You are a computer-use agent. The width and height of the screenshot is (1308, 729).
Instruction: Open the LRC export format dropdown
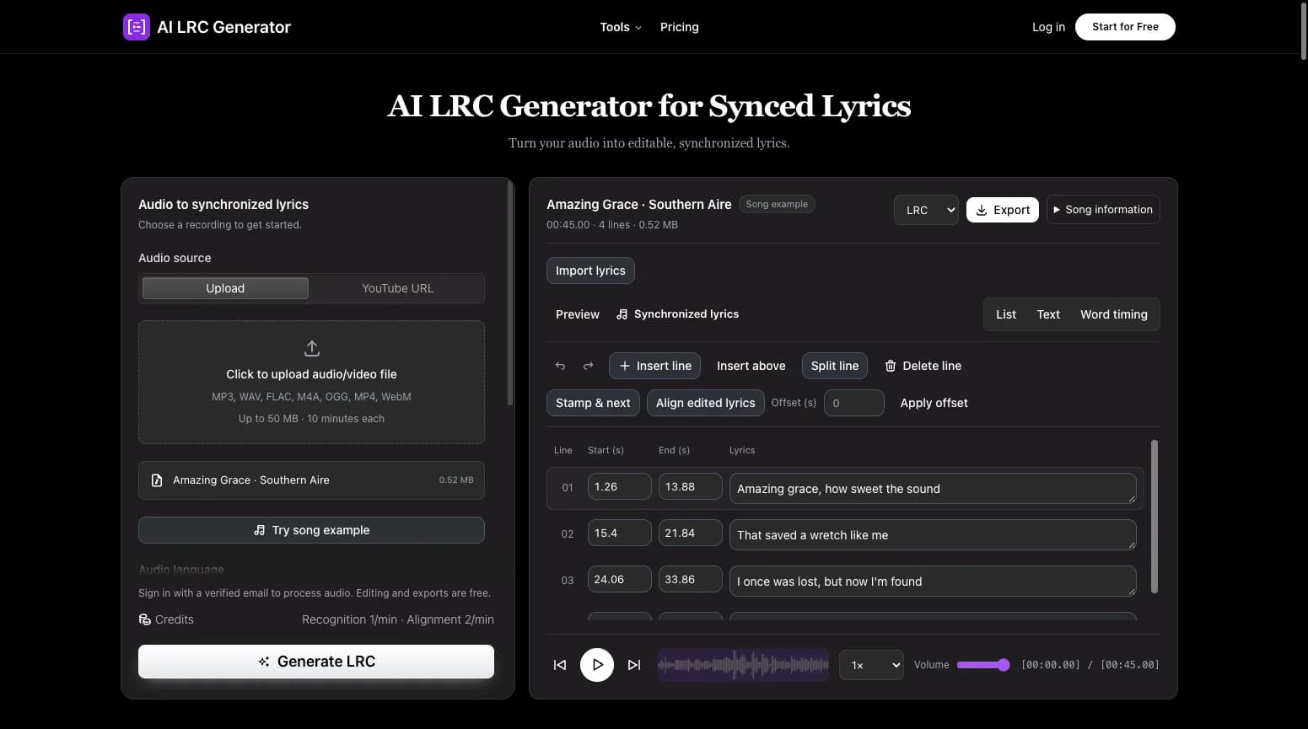(926, 210)
